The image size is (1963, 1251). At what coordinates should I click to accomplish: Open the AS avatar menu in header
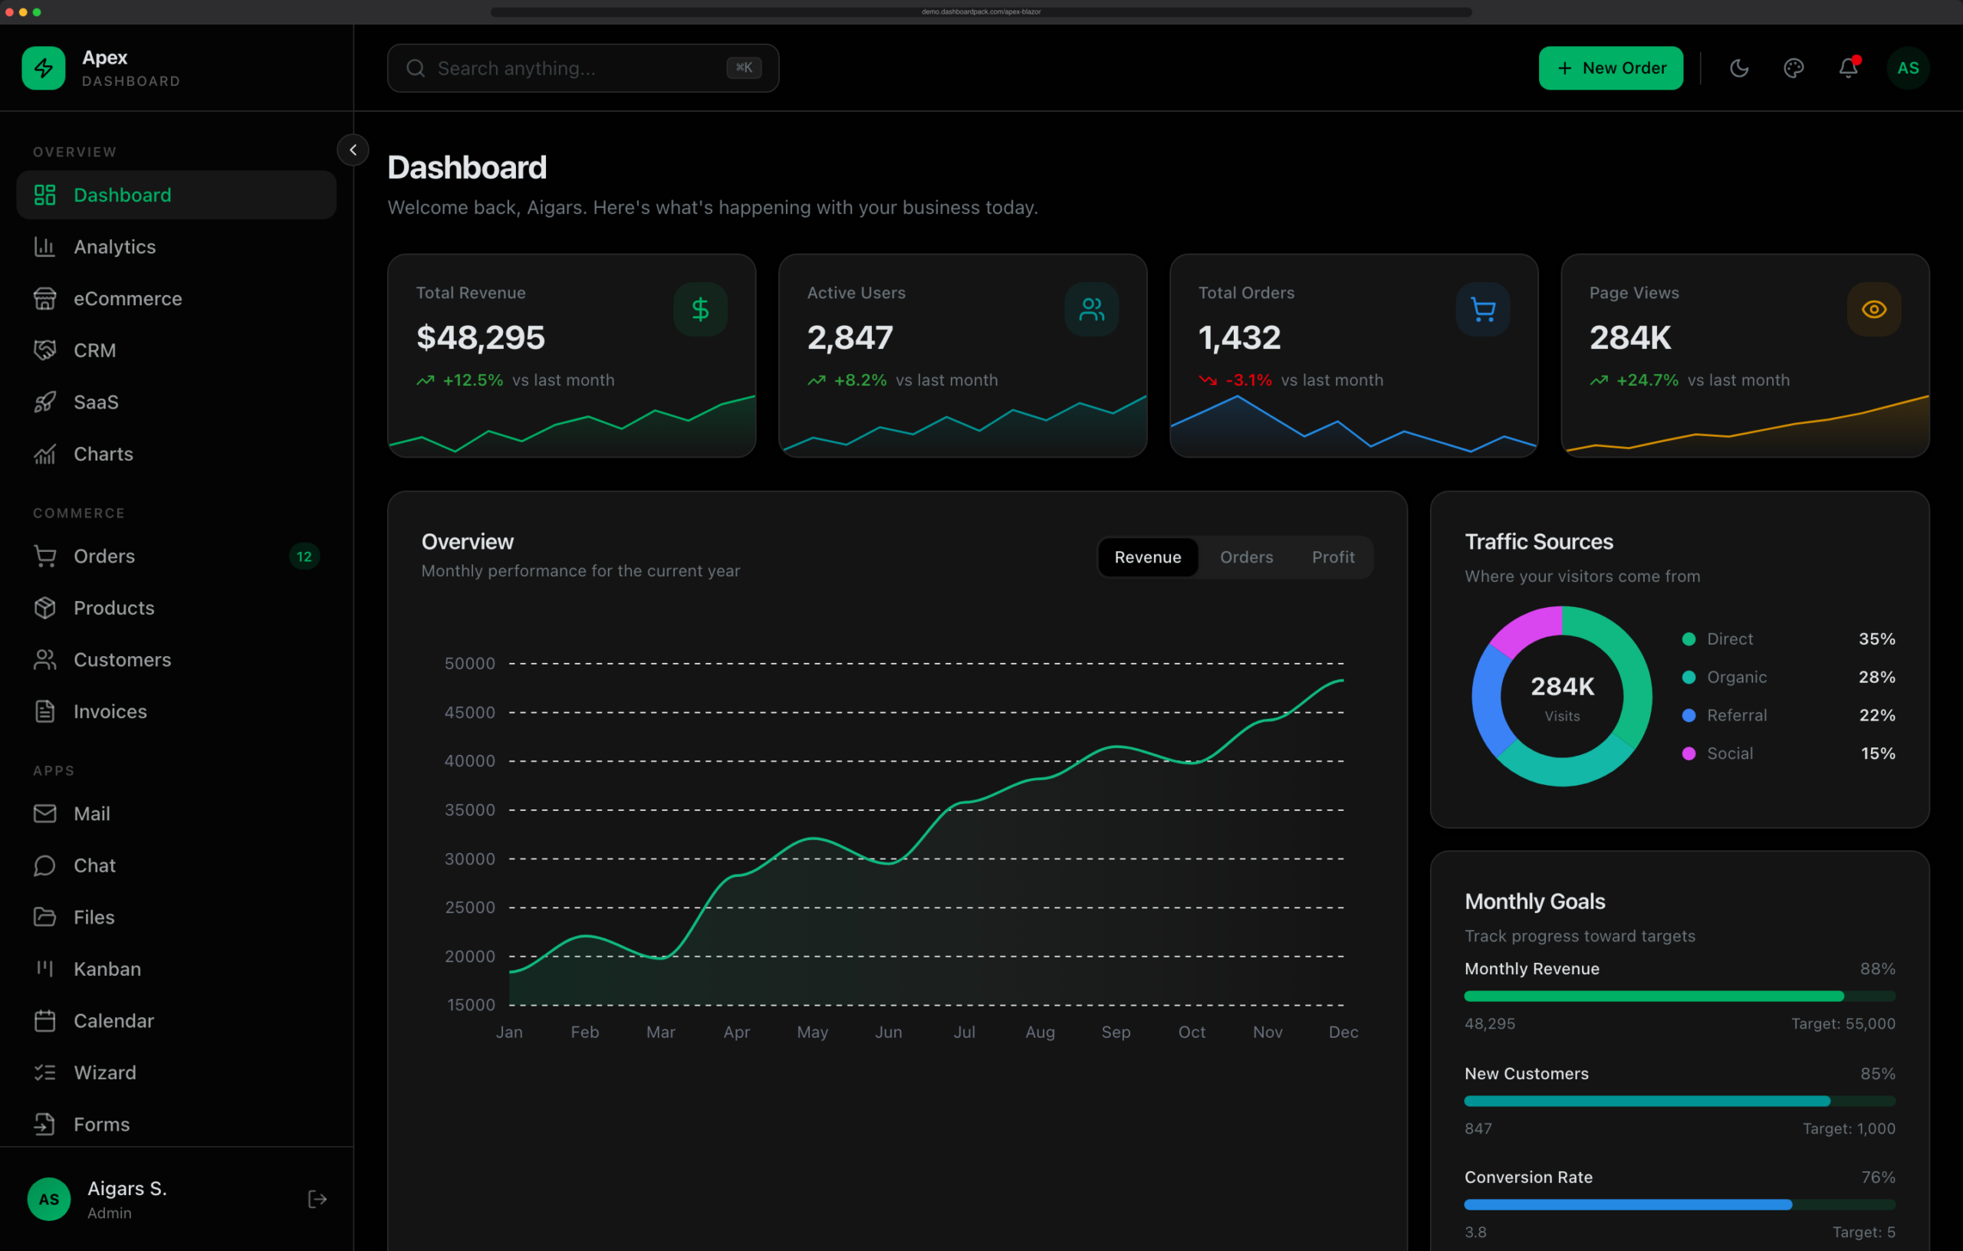click(1908, 67)
